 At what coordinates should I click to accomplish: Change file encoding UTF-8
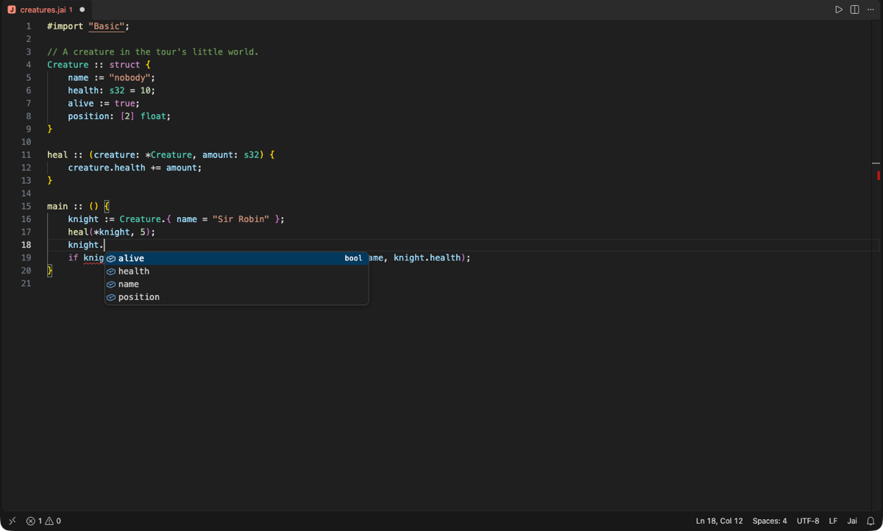click(x=807, y=521)
